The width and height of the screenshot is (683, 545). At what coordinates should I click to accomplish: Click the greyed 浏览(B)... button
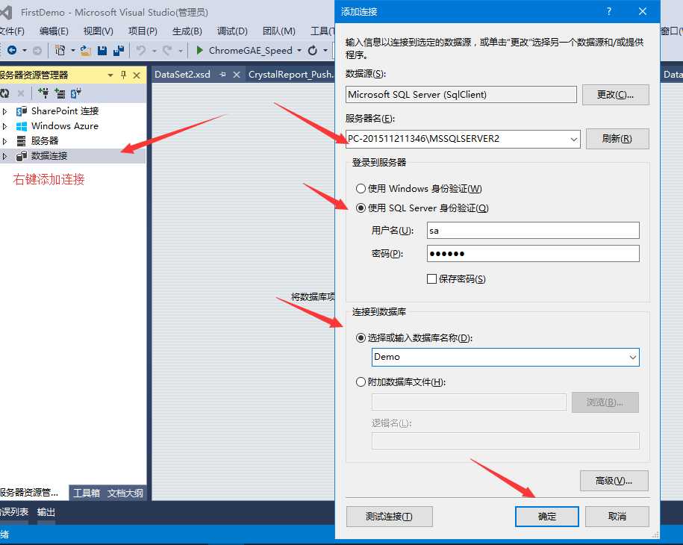605,402
